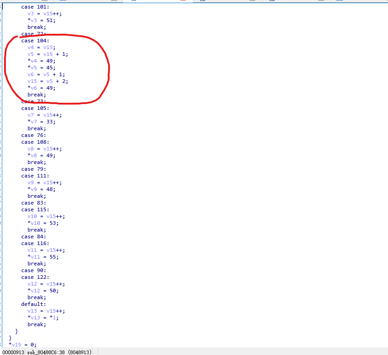Select the line 'v4 = v15;'
This screenshot has width=388, height=355.
(41, 47)
